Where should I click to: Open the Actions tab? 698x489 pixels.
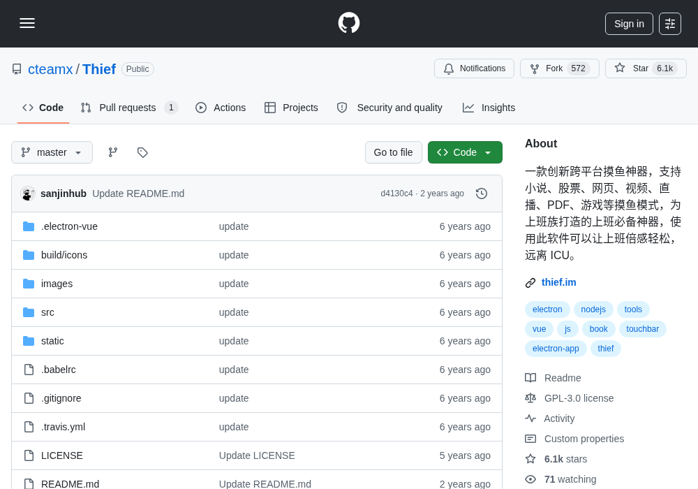[x=221, y=108]
